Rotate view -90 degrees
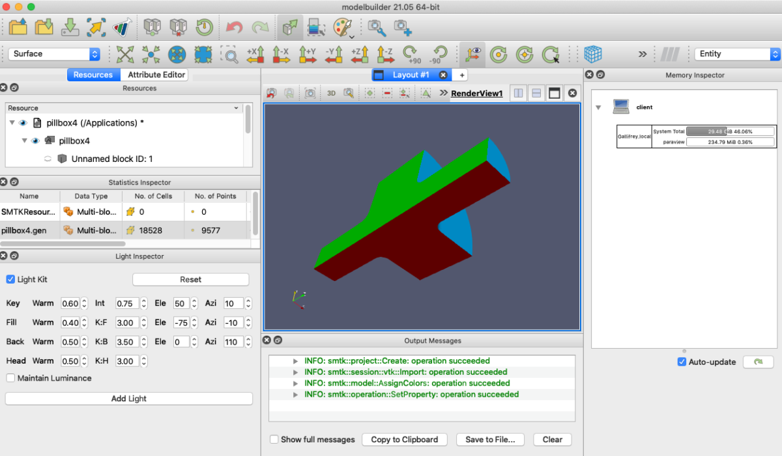The height and width of the screenshot is (456, 782). point(438,54)
